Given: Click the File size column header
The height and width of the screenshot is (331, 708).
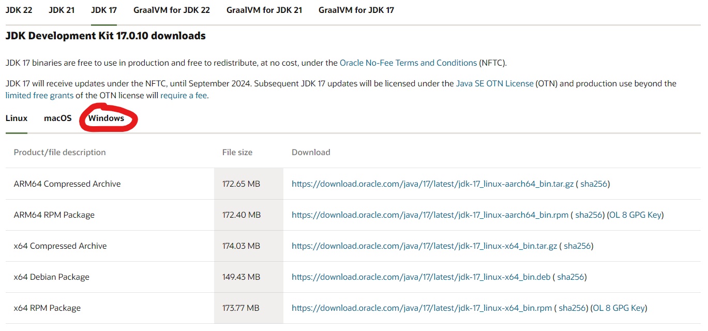Looking at the screenshot, I should coord(237,152).
